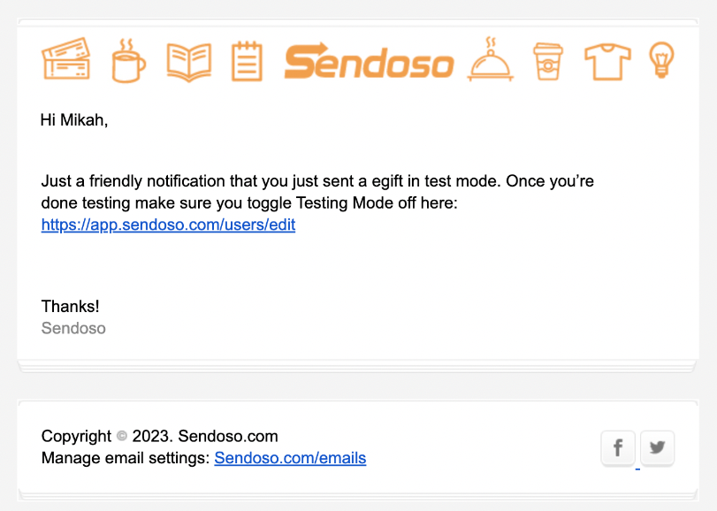Click the steaming mug icon
The width and height of the screenshot is (717, 511).
(128, 61)
